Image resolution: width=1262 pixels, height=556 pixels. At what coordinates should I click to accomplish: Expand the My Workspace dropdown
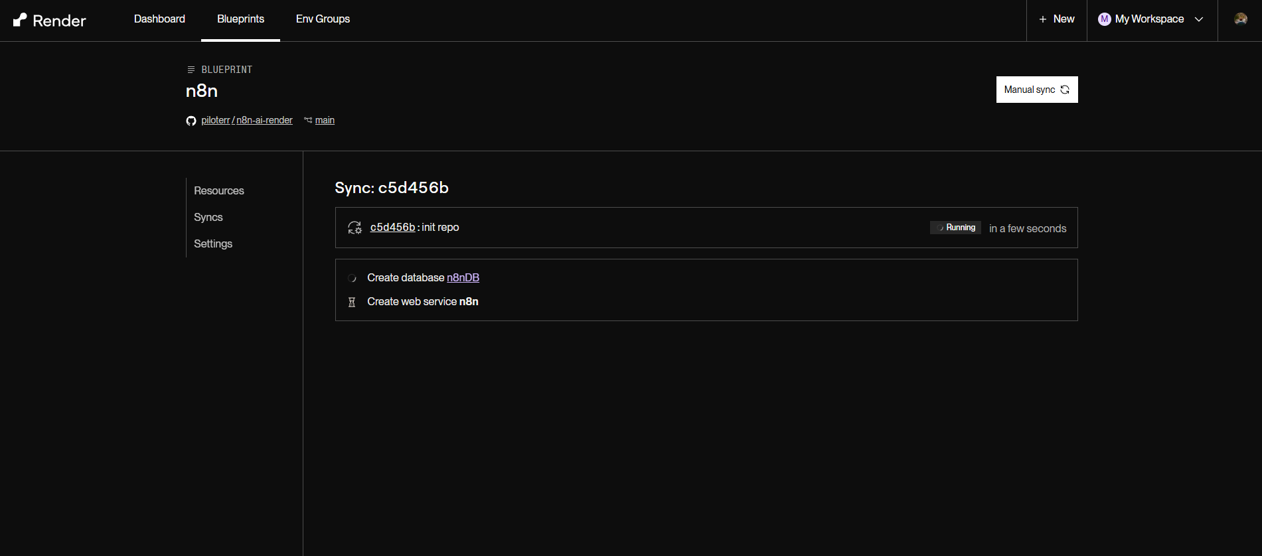click(x=1151, y=19)
